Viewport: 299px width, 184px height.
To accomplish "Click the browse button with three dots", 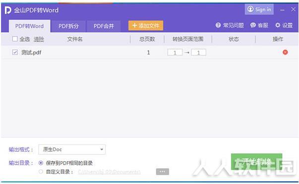I will click(x=163, y=172).
